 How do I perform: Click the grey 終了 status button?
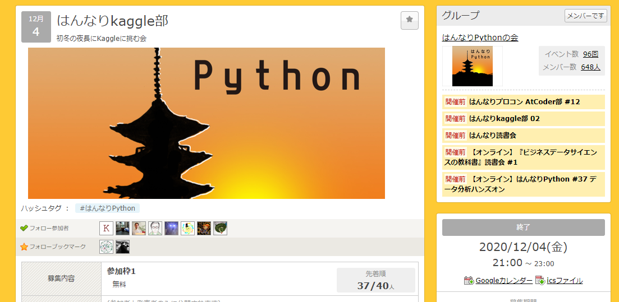(524, 227)
